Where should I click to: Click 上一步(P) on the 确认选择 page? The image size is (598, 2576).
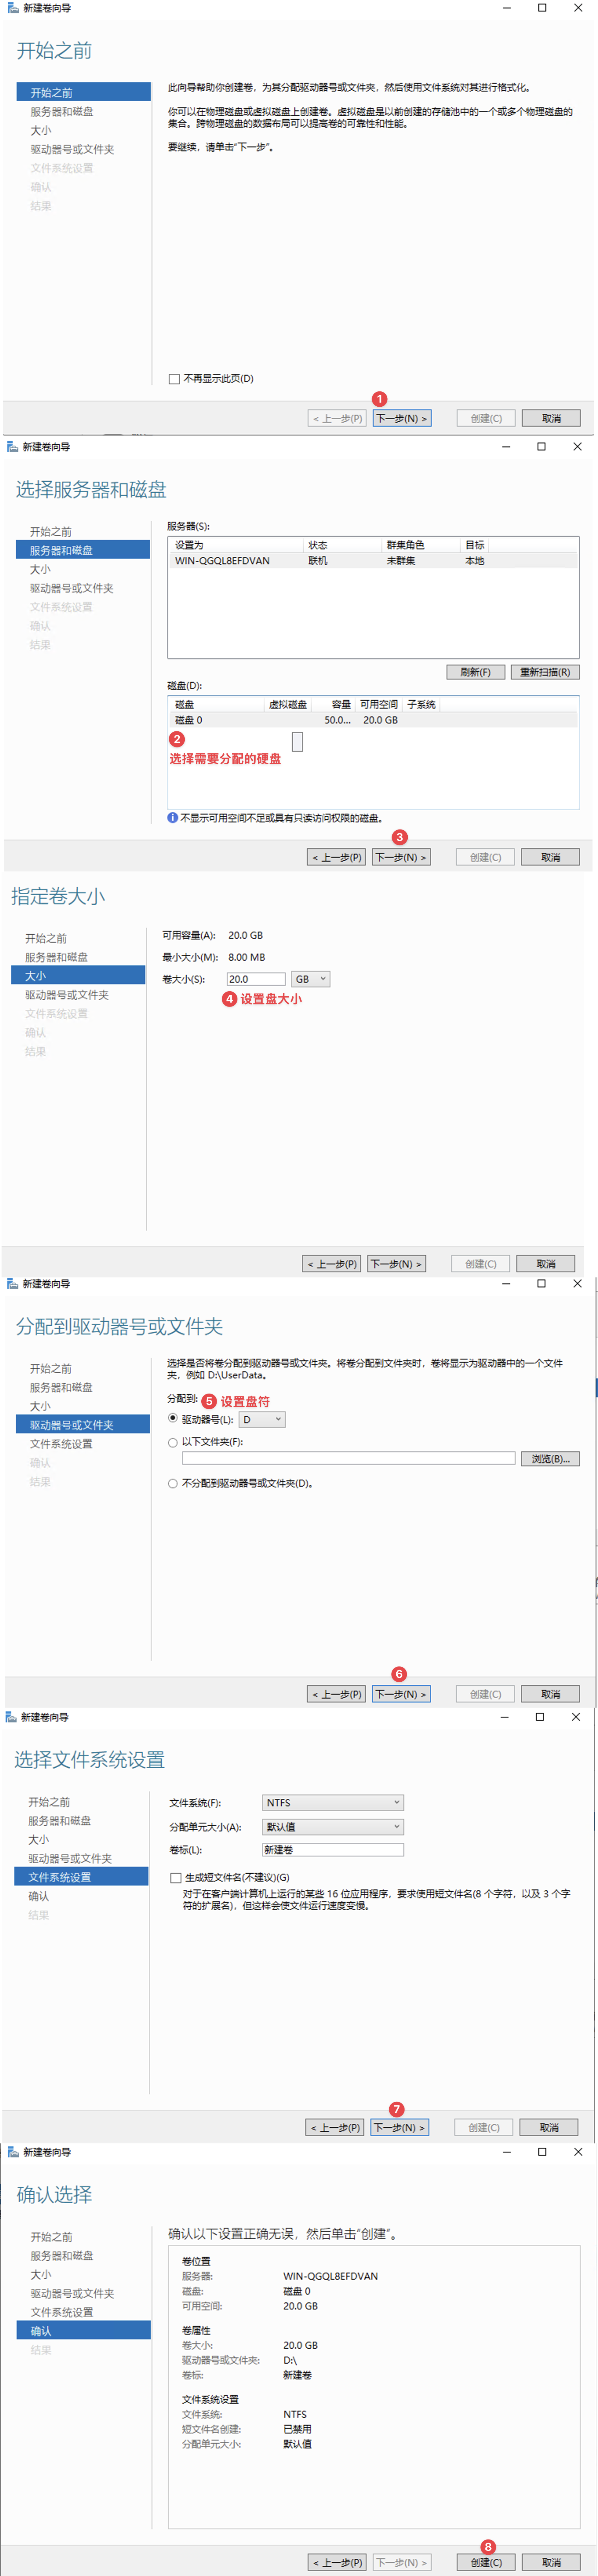[336, 2562]
